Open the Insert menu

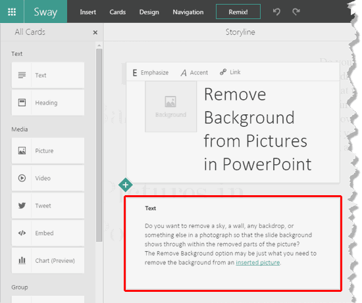pos(88,12)
